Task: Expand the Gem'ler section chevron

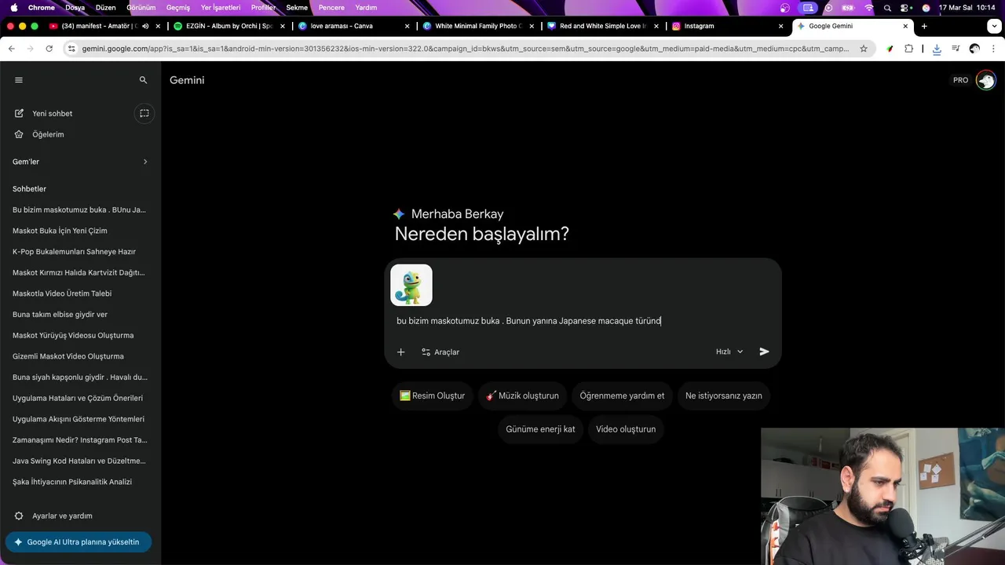Action: (145, 162)
